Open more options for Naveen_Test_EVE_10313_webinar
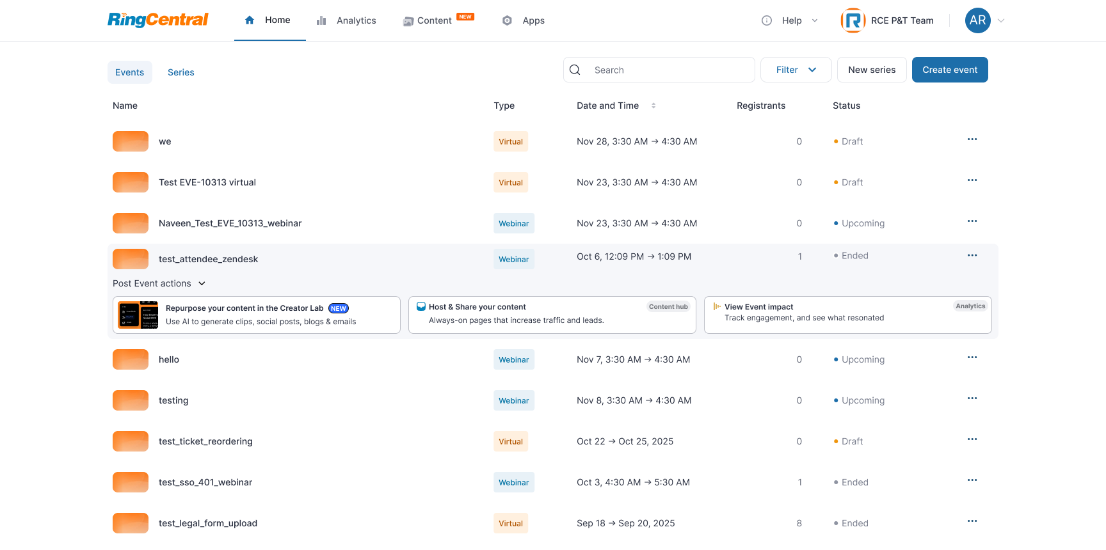1106x550 pixels. click(x=972, y=221)
